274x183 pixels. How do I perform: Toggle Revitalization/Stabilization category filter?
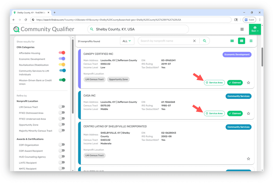click(62, 64)
